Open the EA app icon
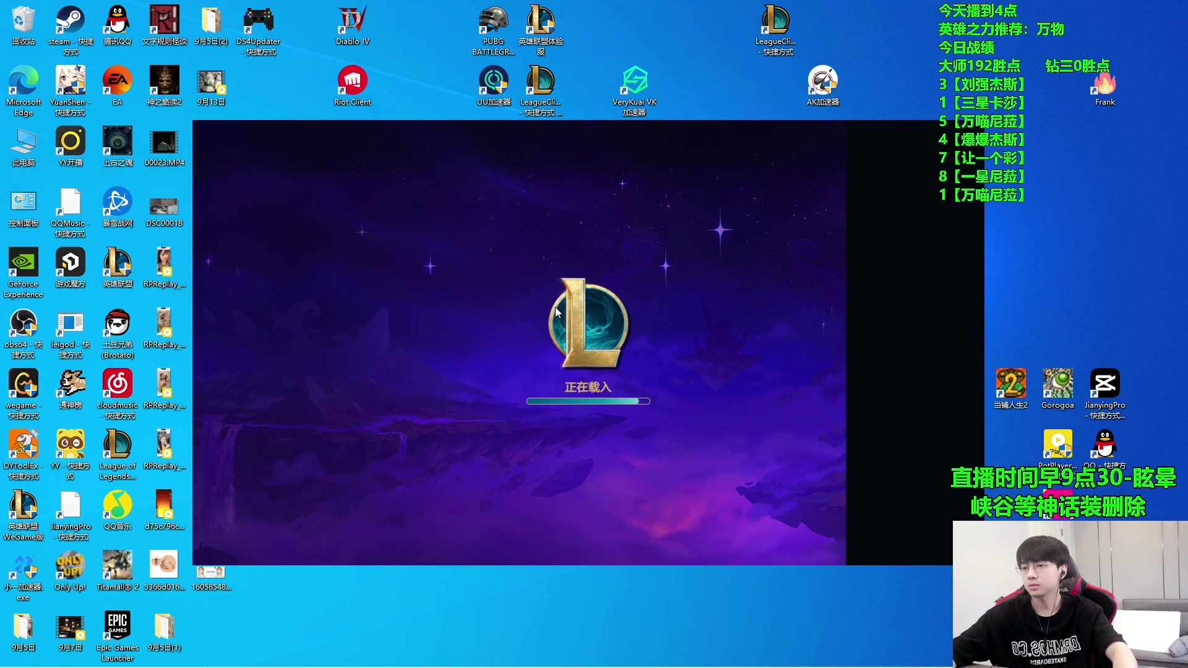 click(x=118, y=86)
